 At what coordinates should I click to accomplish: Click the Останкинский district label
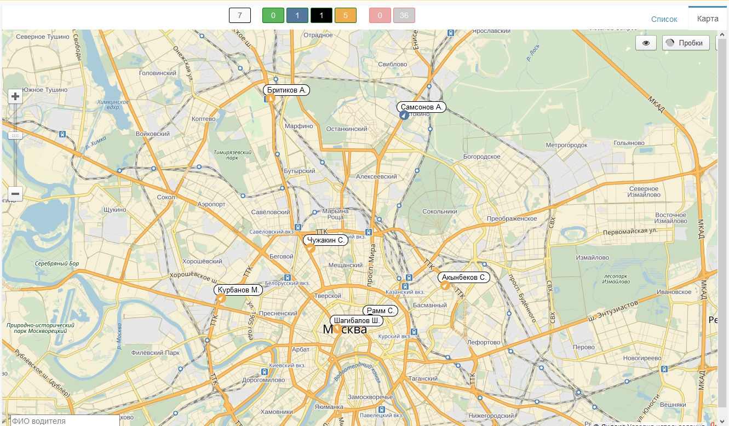347,129
